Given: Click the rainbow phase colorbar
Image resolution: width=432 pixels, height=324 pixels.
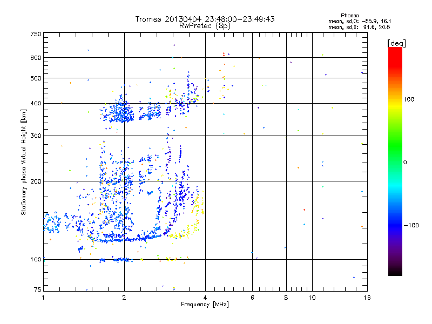Looking at the screenshot, I should (395, 161).
